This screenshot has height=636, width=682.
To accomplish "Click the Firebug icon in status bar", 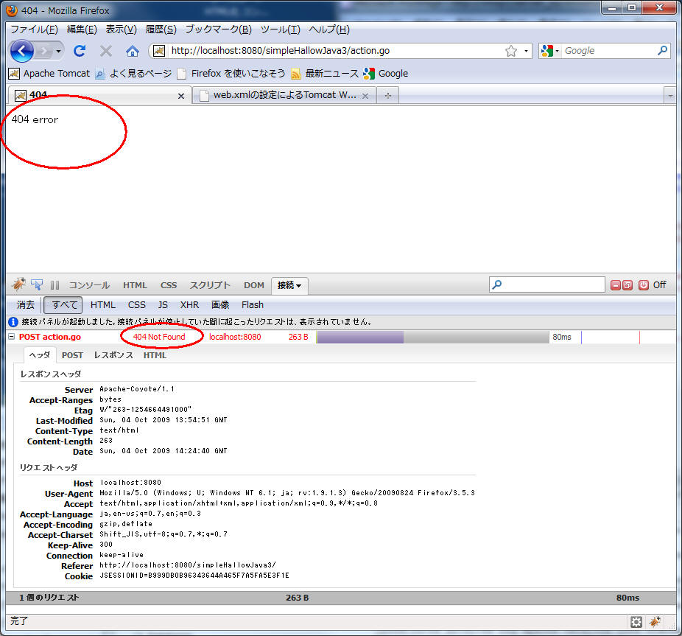I will [x=655, y=621].
